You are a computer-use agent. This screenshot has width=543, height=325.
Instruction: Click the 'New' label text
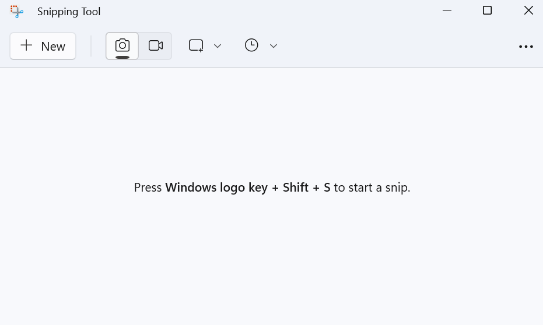53,47
